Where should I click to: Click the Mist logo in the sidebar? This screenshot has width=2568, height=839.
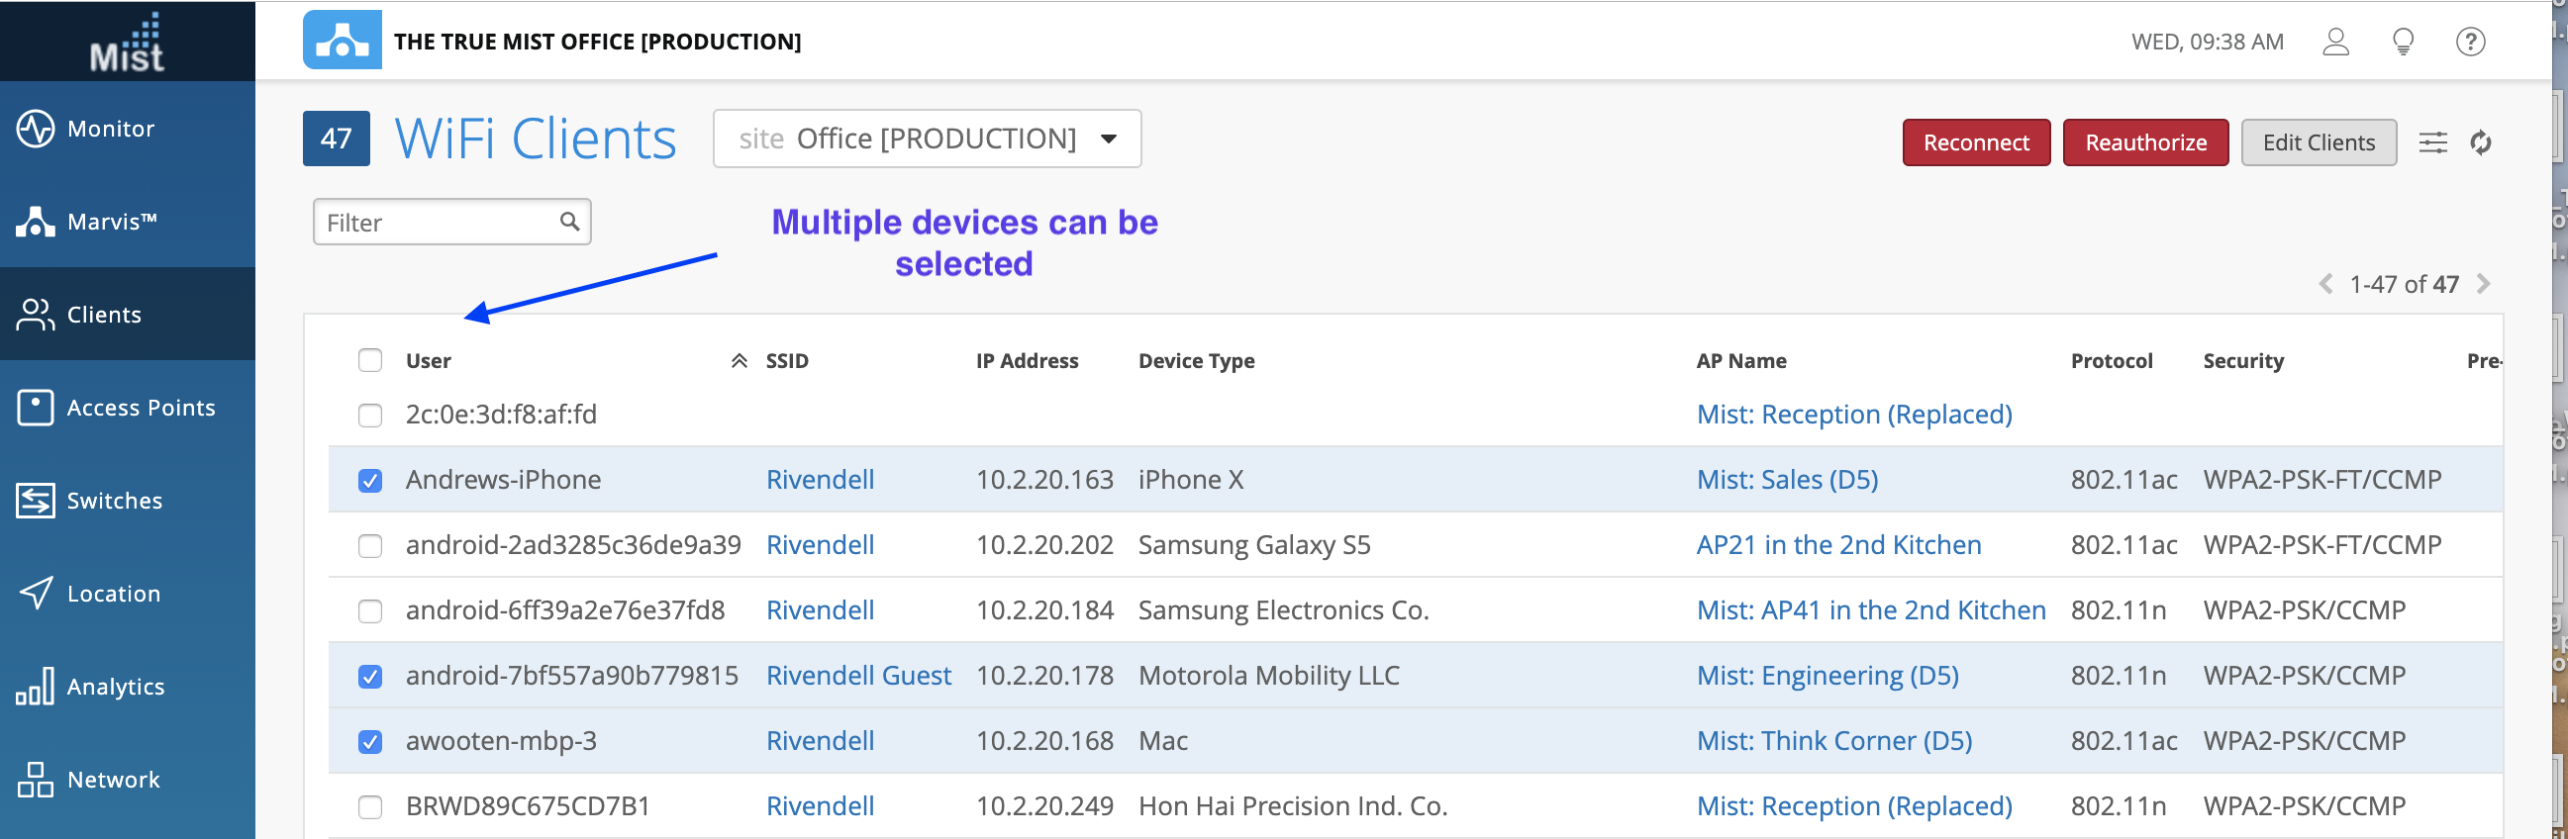[127, 42]
